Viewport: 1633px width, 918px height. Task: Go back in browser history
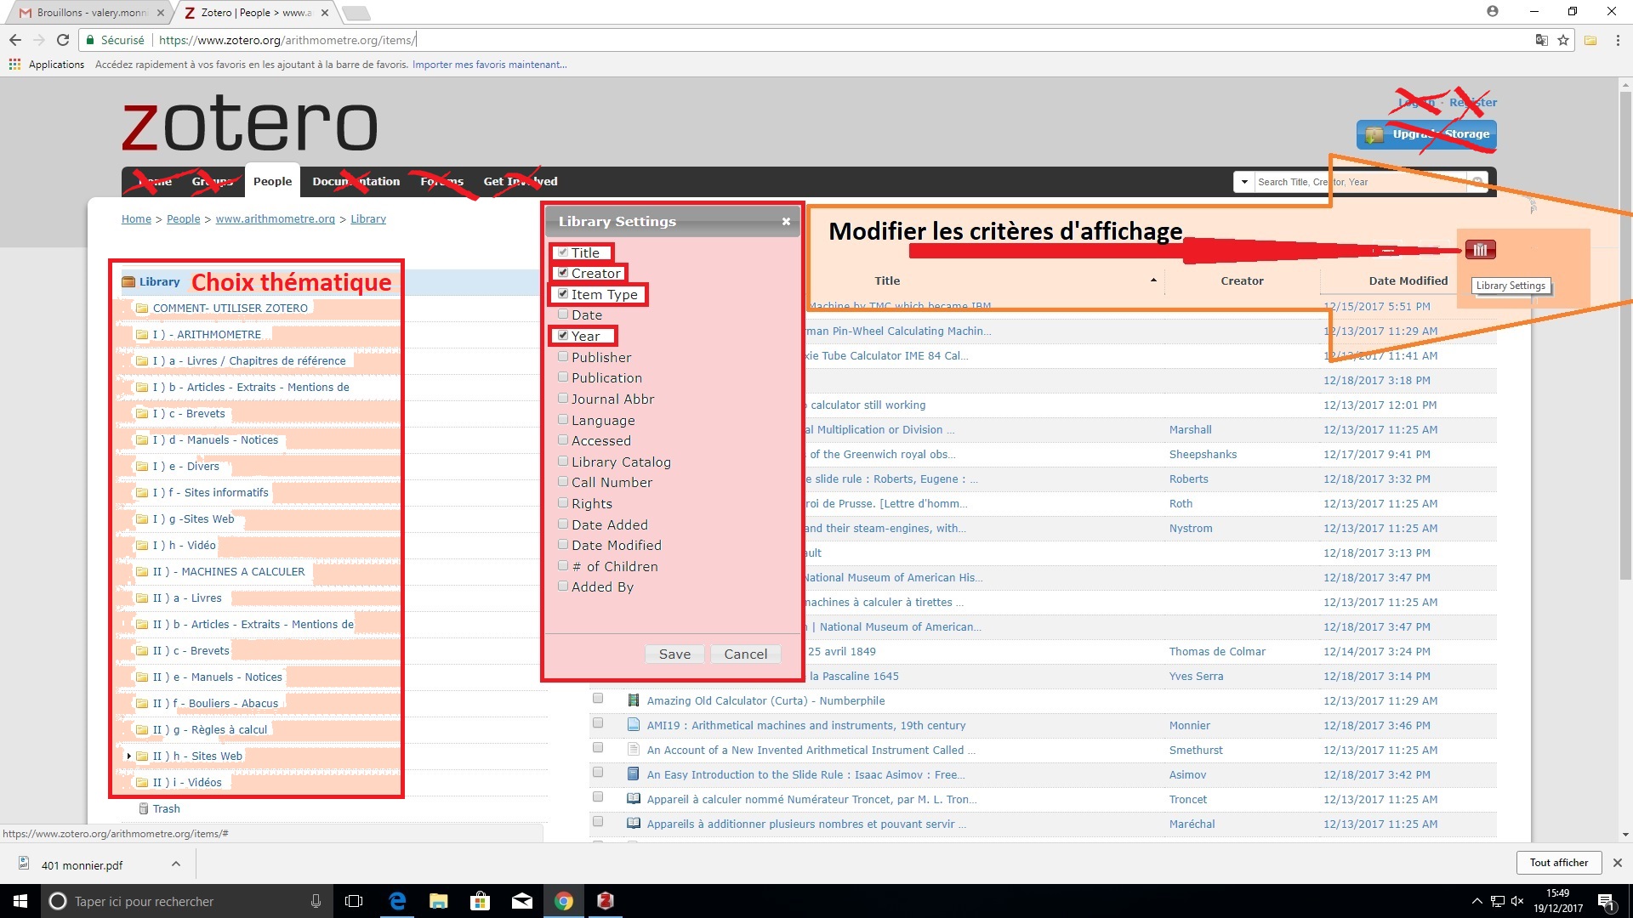[x=15, y=40]
